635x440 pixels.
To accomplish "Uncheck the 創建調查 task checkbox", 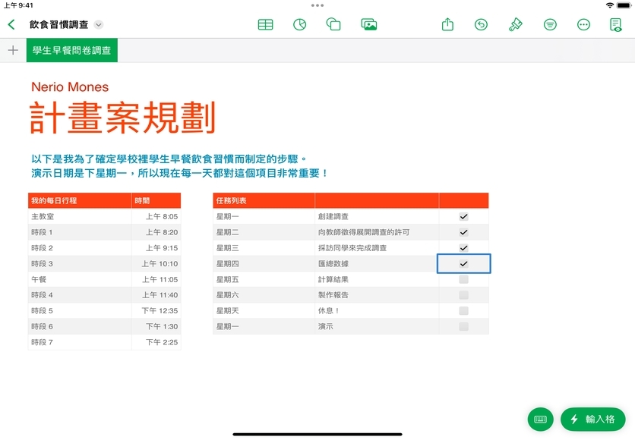I will click(x=463, y=216).
